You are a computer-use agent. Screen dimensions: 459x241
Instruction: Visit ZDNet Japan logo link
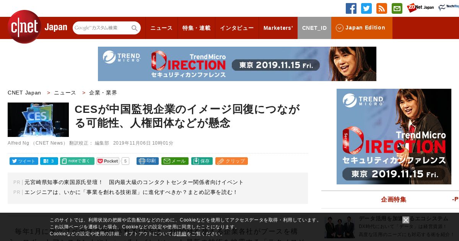(420, 8)
